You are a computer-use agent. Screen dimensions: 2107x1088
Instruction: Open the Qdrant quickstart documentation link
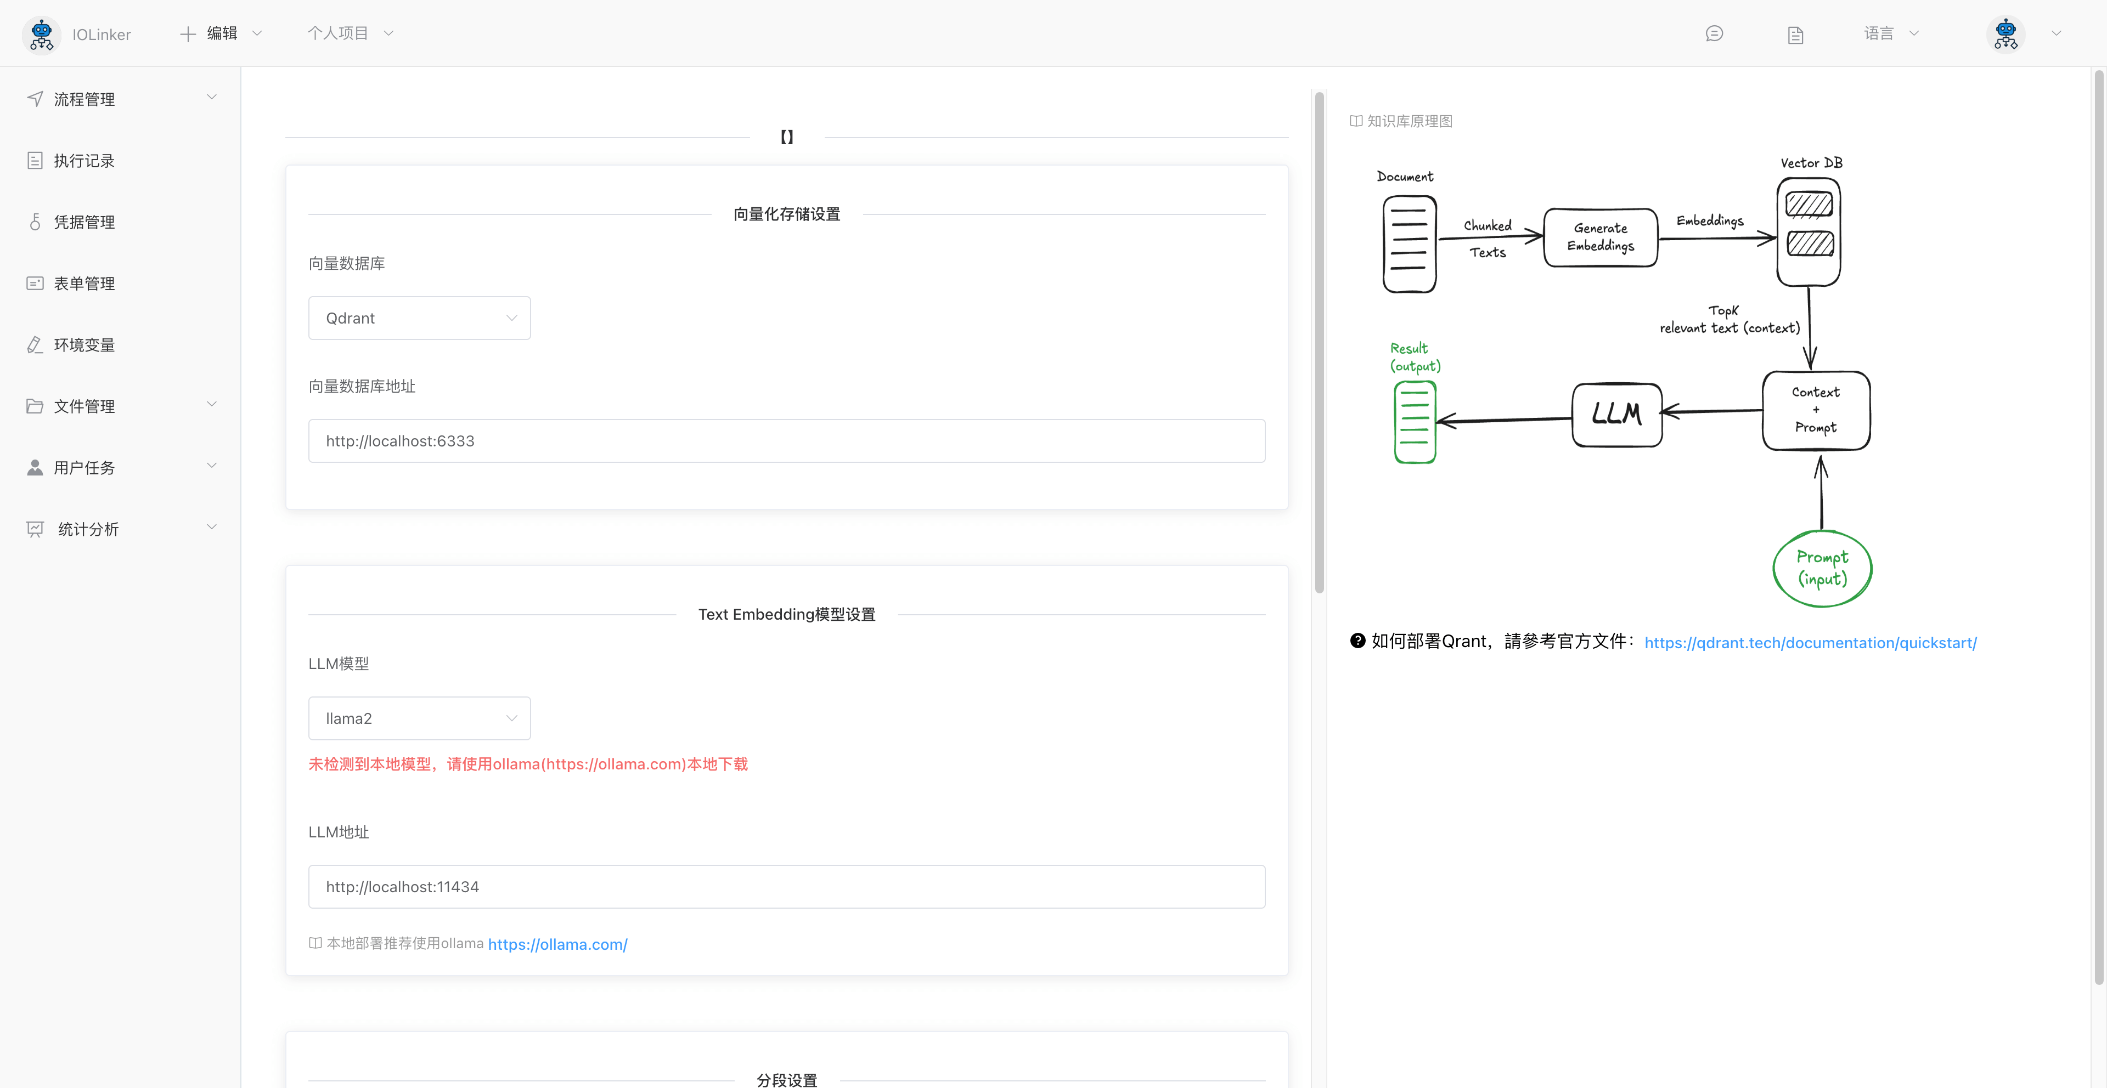click(x=1809, y=643)
